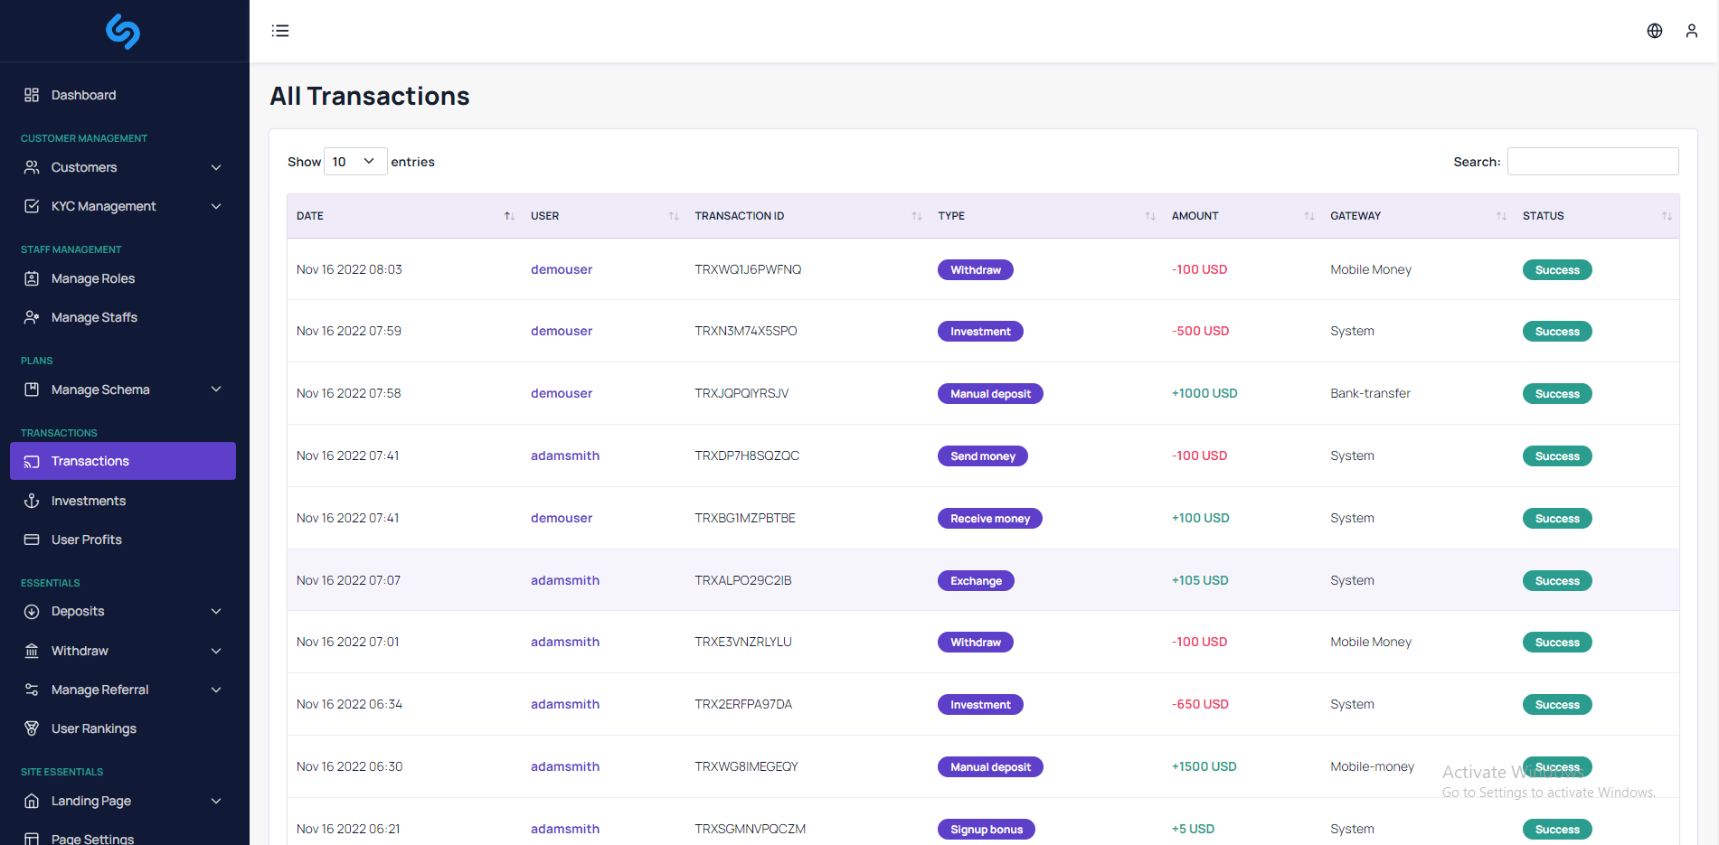Toggle sort on Status column
The height and width of the screenshot is (845, 1719).
(1666, 216)
